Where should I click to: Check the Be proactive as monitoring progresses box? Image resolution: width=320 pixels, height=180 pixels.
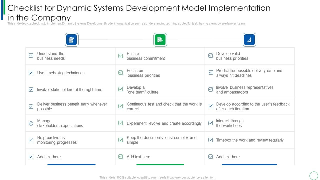coord(31,140)
